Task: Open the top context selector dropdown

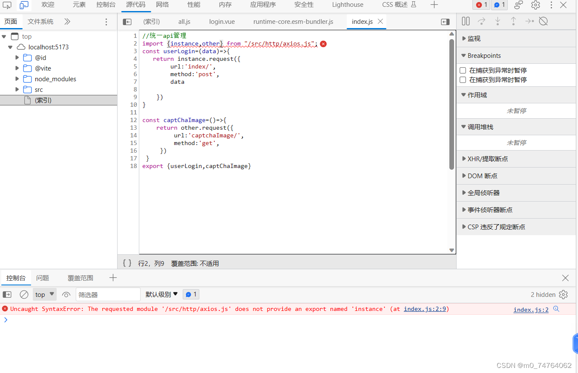Action: pyautogui.click(x=45, y=294)
